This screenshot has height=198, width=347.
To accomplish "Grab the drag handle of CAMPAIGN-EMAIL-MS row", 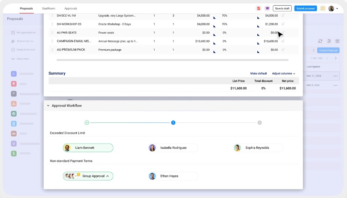I will tap(52, 41).
